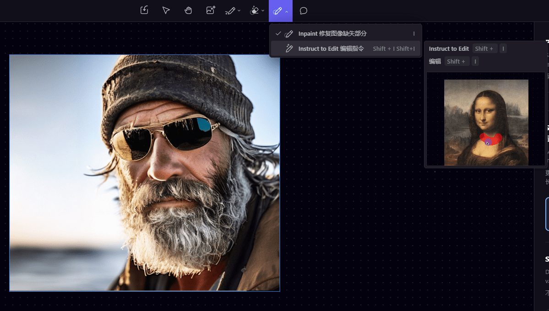Click the 'I' shortcut key on Inpaint row
Image resolution: width=549 pixels, height=311 pixels.
coord(414,33)
